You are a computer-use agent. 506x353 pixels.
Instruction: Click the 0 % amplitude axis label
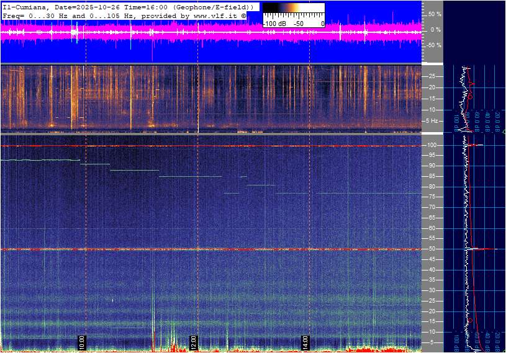point(435,29)
